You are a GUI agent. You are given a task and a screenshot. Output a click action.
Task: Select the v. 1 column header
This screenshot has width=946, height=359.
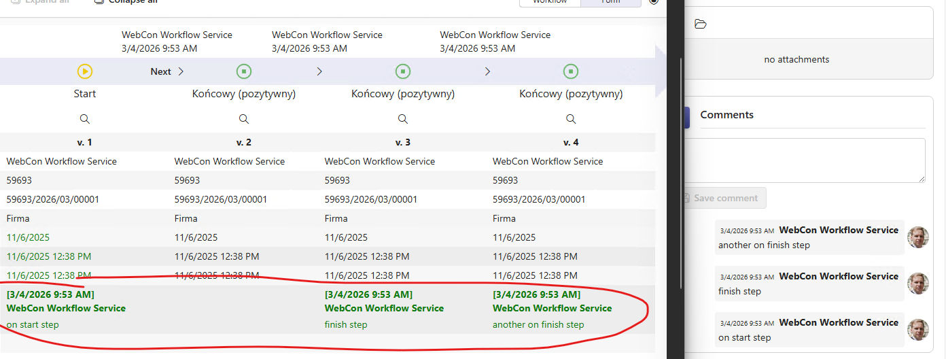coord(84,142)
